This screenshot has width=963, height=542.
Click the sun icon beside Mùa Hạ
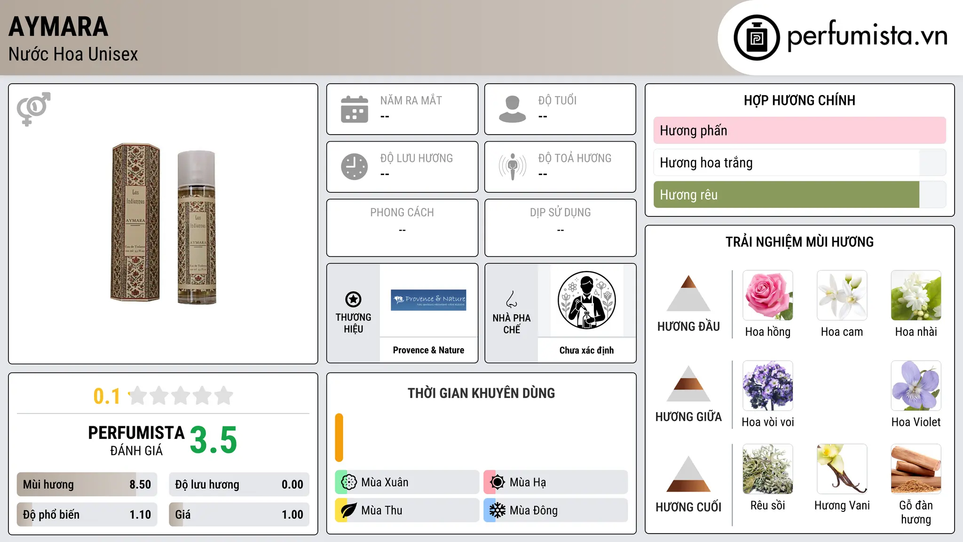click(x=497, y=482)
